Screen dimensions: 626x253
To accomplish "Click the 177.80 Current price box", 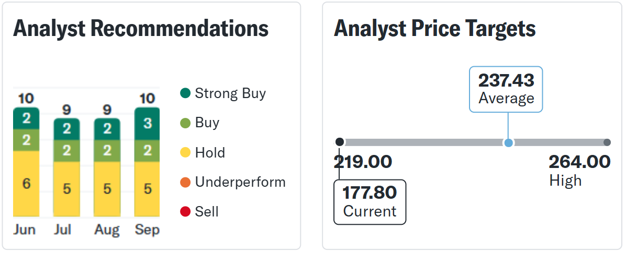I will [x=370, y=202].
